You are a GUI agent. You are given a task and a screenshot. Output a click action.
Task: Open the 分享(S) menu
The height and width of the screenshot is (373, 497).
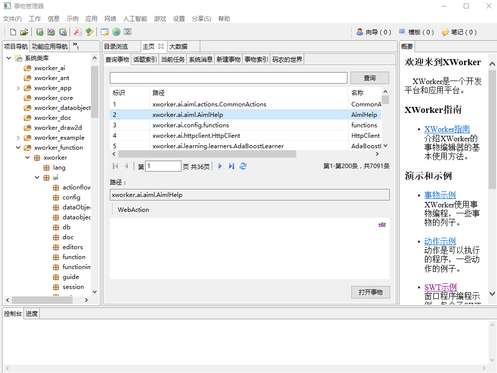(x=201, y=19)
